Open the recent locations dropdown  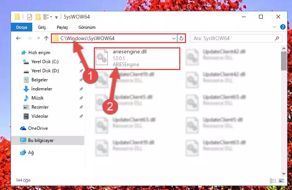pos(38,38)
